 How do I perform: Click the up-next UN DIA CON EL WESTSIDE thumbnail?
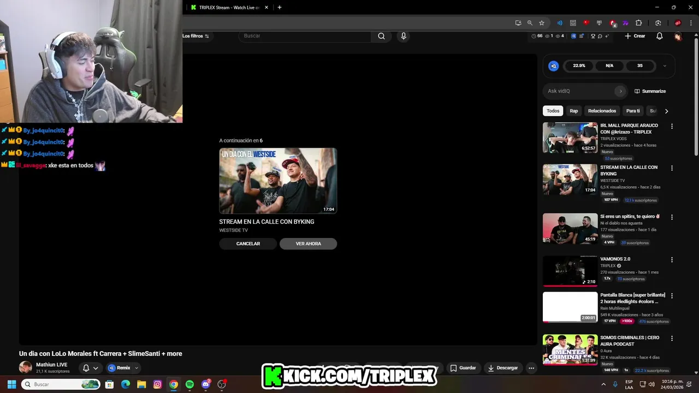(x=278, y=181)
